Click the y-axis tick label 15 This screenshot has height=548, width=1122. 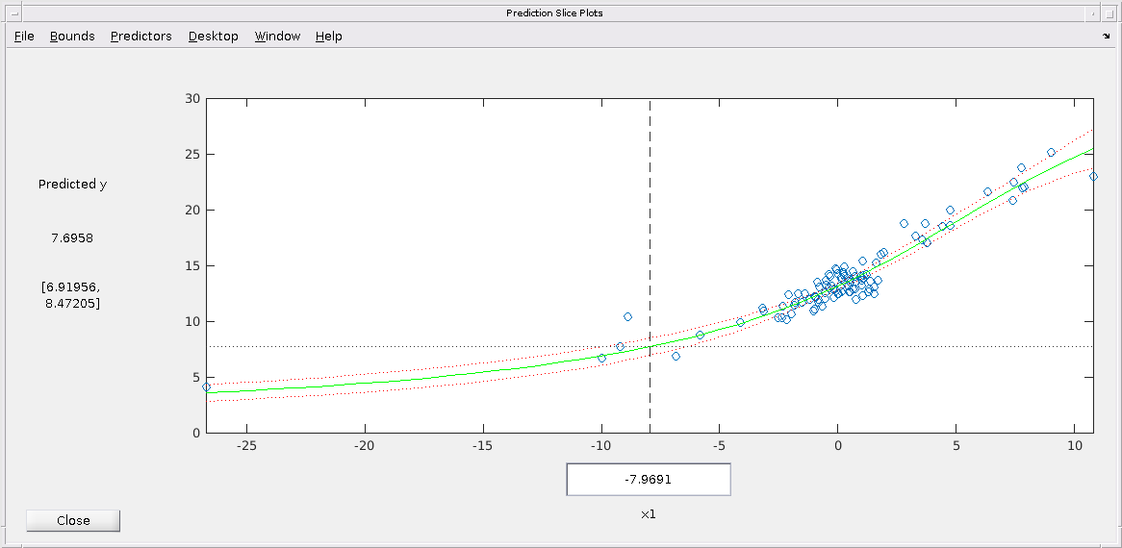pyautogui.click(x=191, y=265)
